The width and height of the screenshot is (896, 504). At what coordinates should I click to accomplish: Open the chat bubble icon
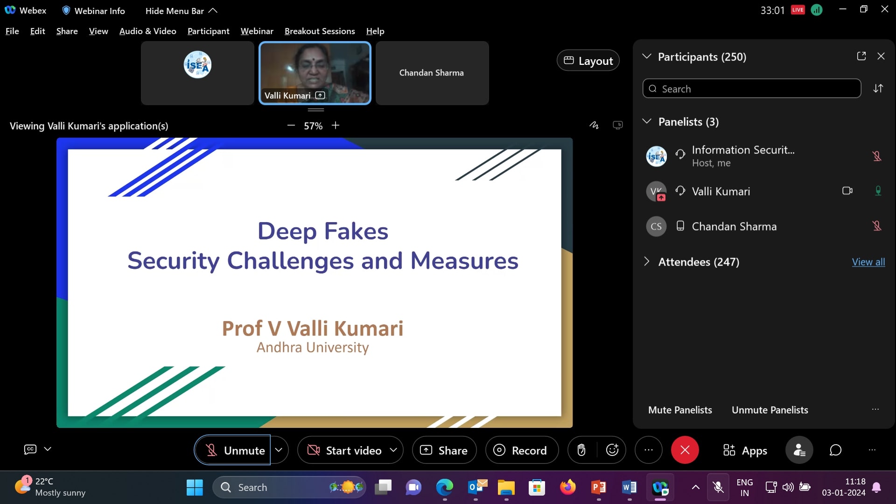835,450
